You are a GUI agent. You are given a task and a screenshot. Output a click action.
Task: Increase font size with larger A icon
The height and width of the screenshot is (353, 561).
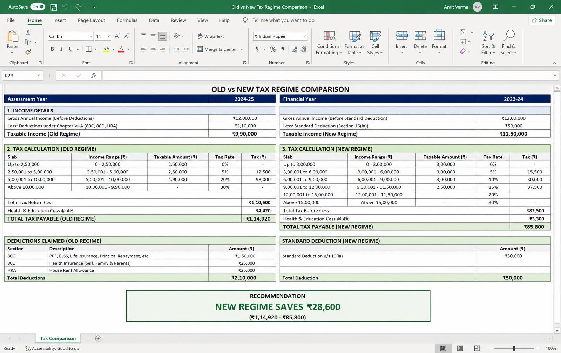[117, 36]
